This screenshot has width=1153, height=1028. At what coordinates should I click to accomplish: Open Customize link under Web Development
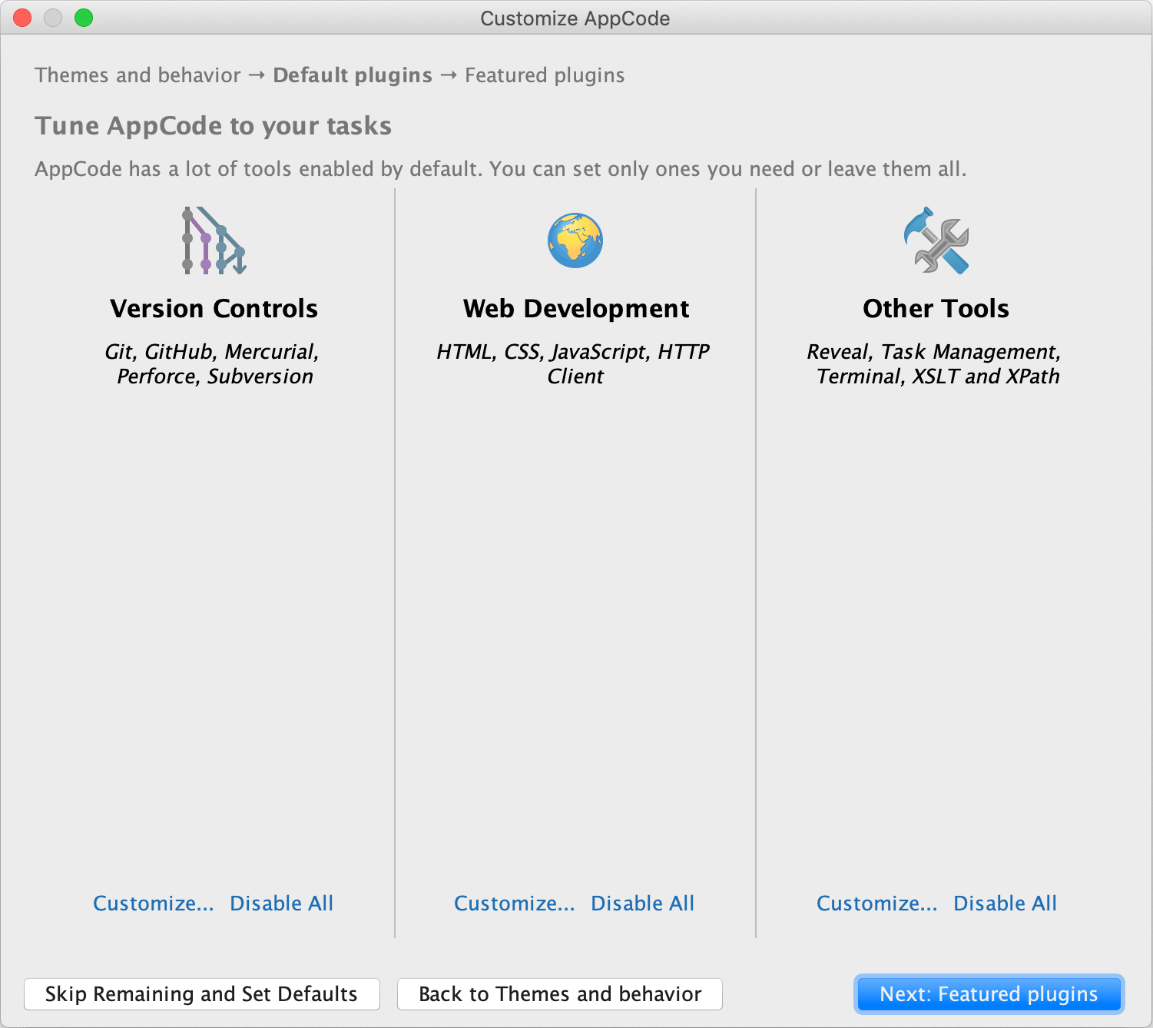point(515,904)
